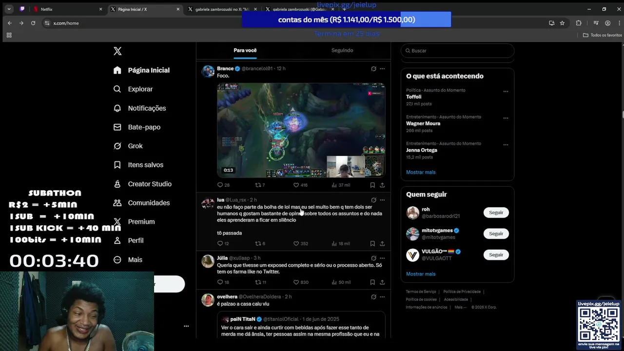Open Creator Studio
Screen dimensions: 624x351
pos(142,184)
